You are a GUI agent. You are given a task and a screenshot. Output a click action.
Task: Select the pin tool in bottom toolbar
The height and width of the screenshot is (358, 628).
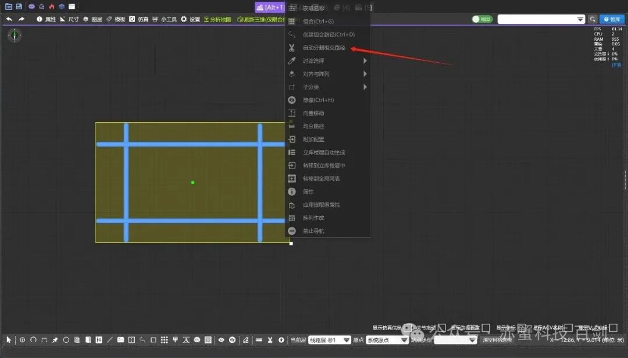pos(55,340)
